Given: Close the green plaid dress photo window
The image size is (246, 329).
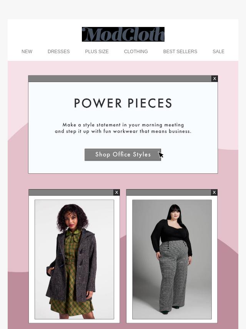Looking at the screenshot, I should (x=116, y=192).
